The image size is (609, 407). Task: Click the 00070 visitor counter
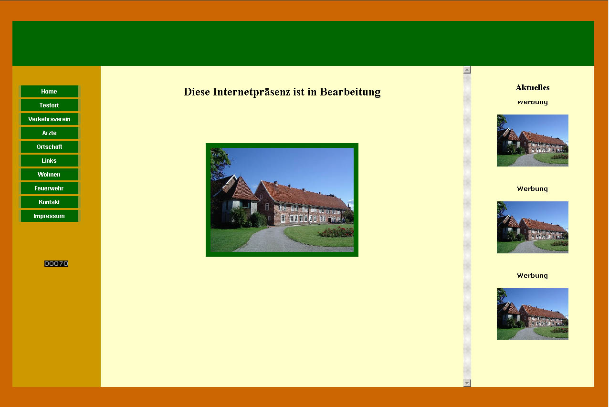tap(56, 263)
